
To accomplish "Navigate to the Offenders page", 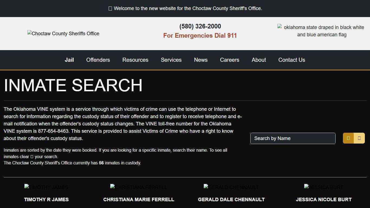I will pos(98,60).
